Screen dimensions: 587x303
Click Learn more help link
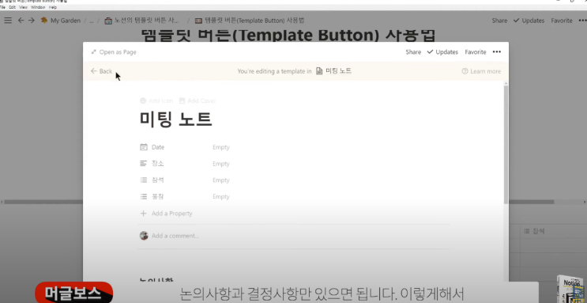click(481, 71)
